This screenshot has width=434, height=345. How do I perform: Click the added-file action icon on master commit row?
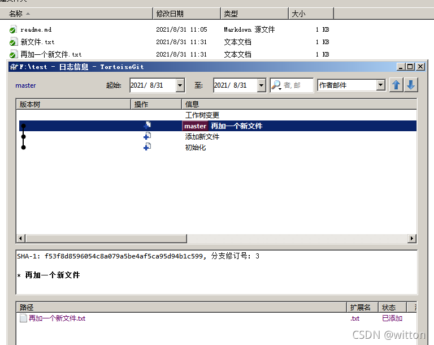[x=147, y=125]
